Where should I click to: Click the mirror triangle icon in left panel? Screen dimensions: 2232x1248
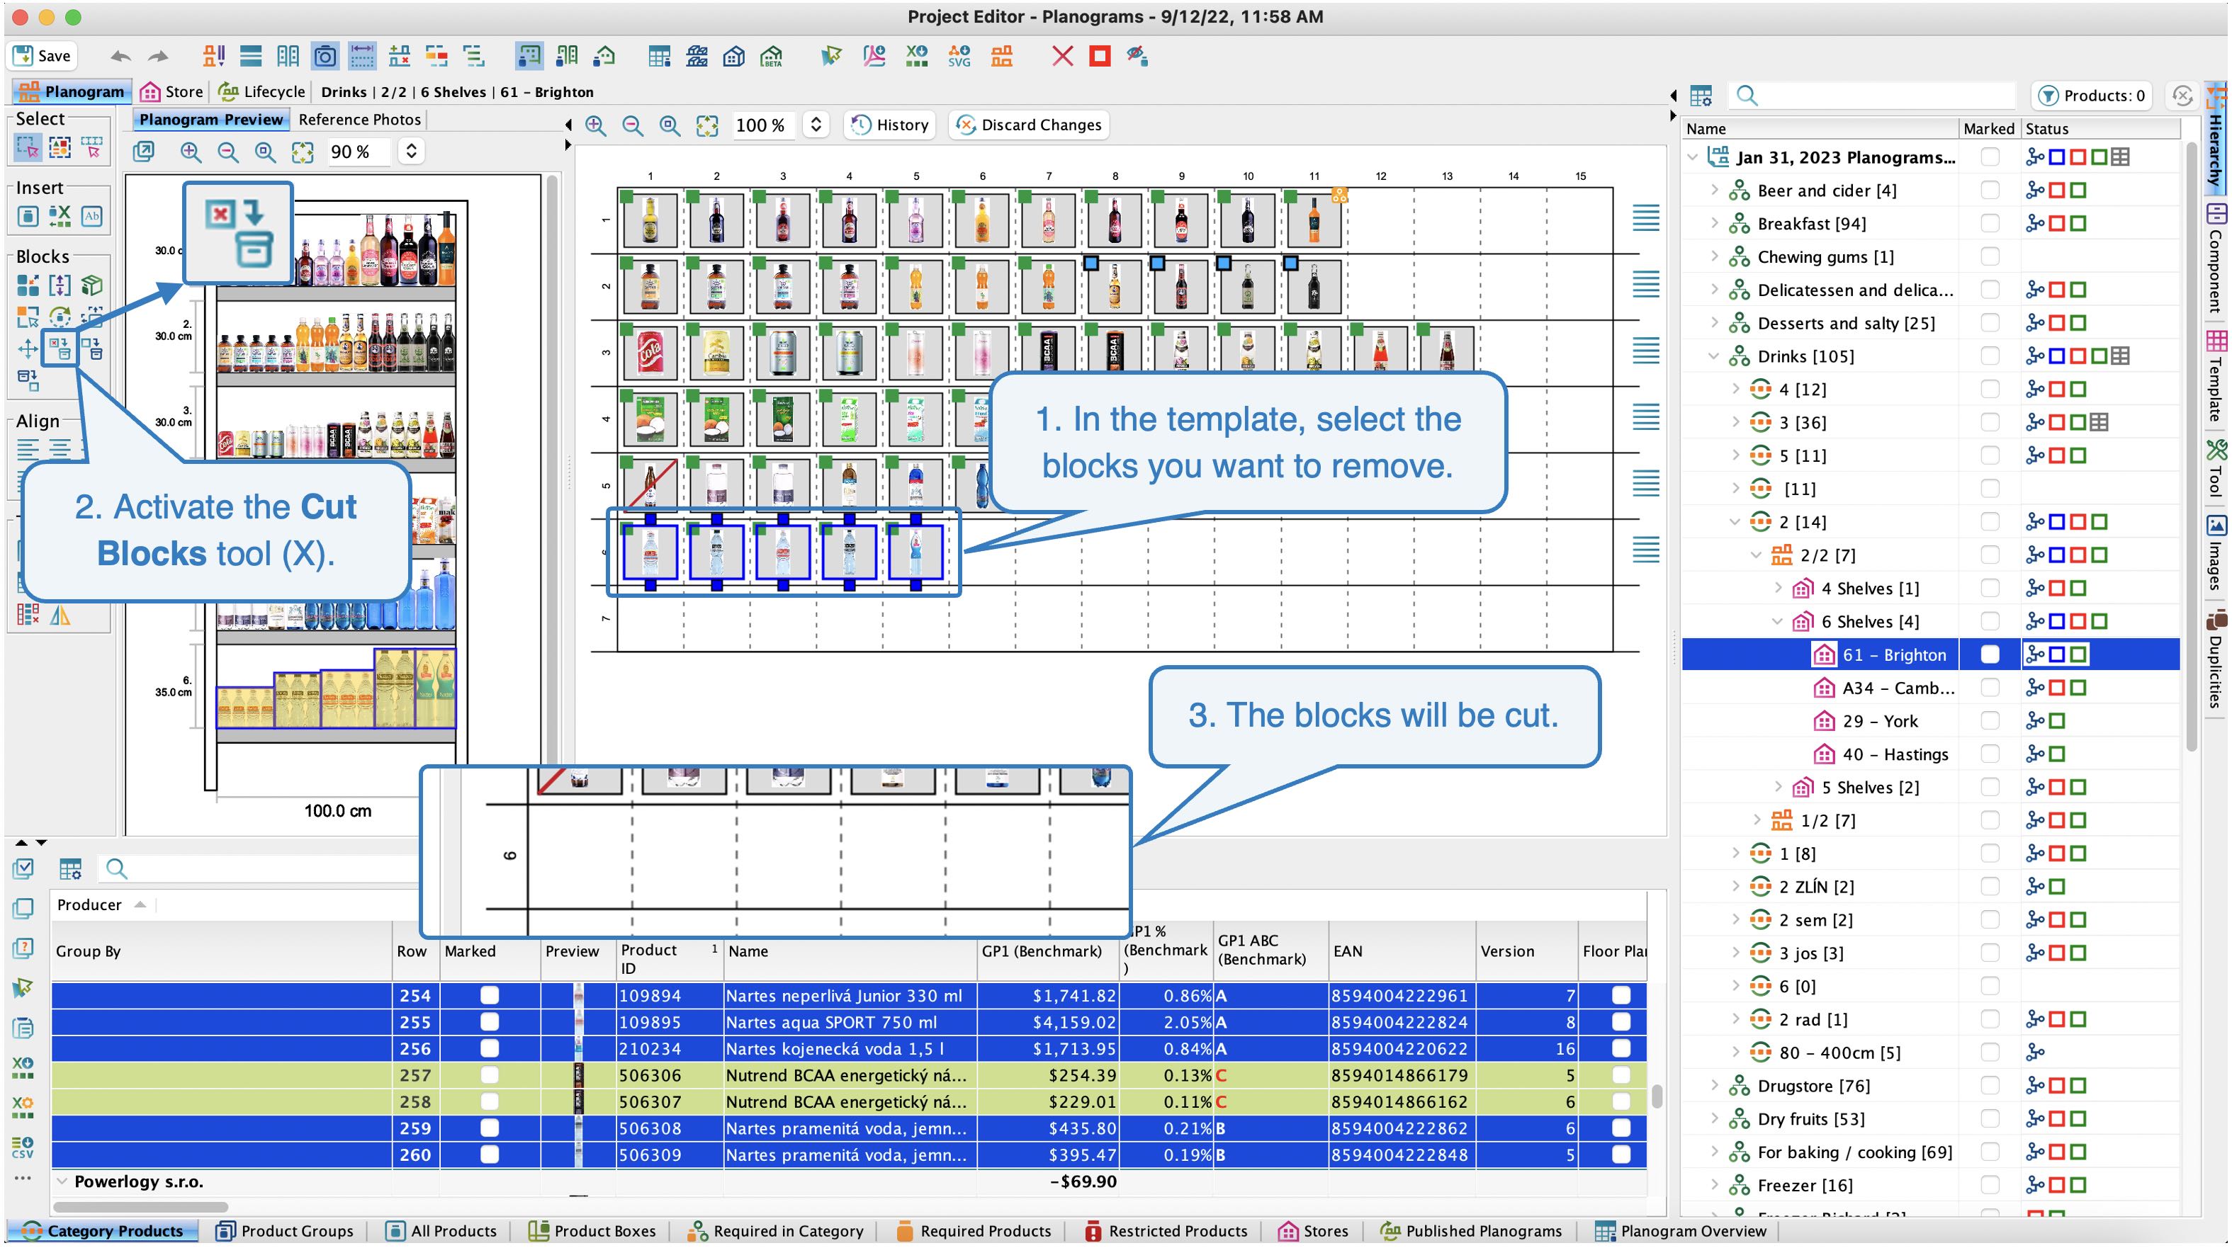click(60, 615)
